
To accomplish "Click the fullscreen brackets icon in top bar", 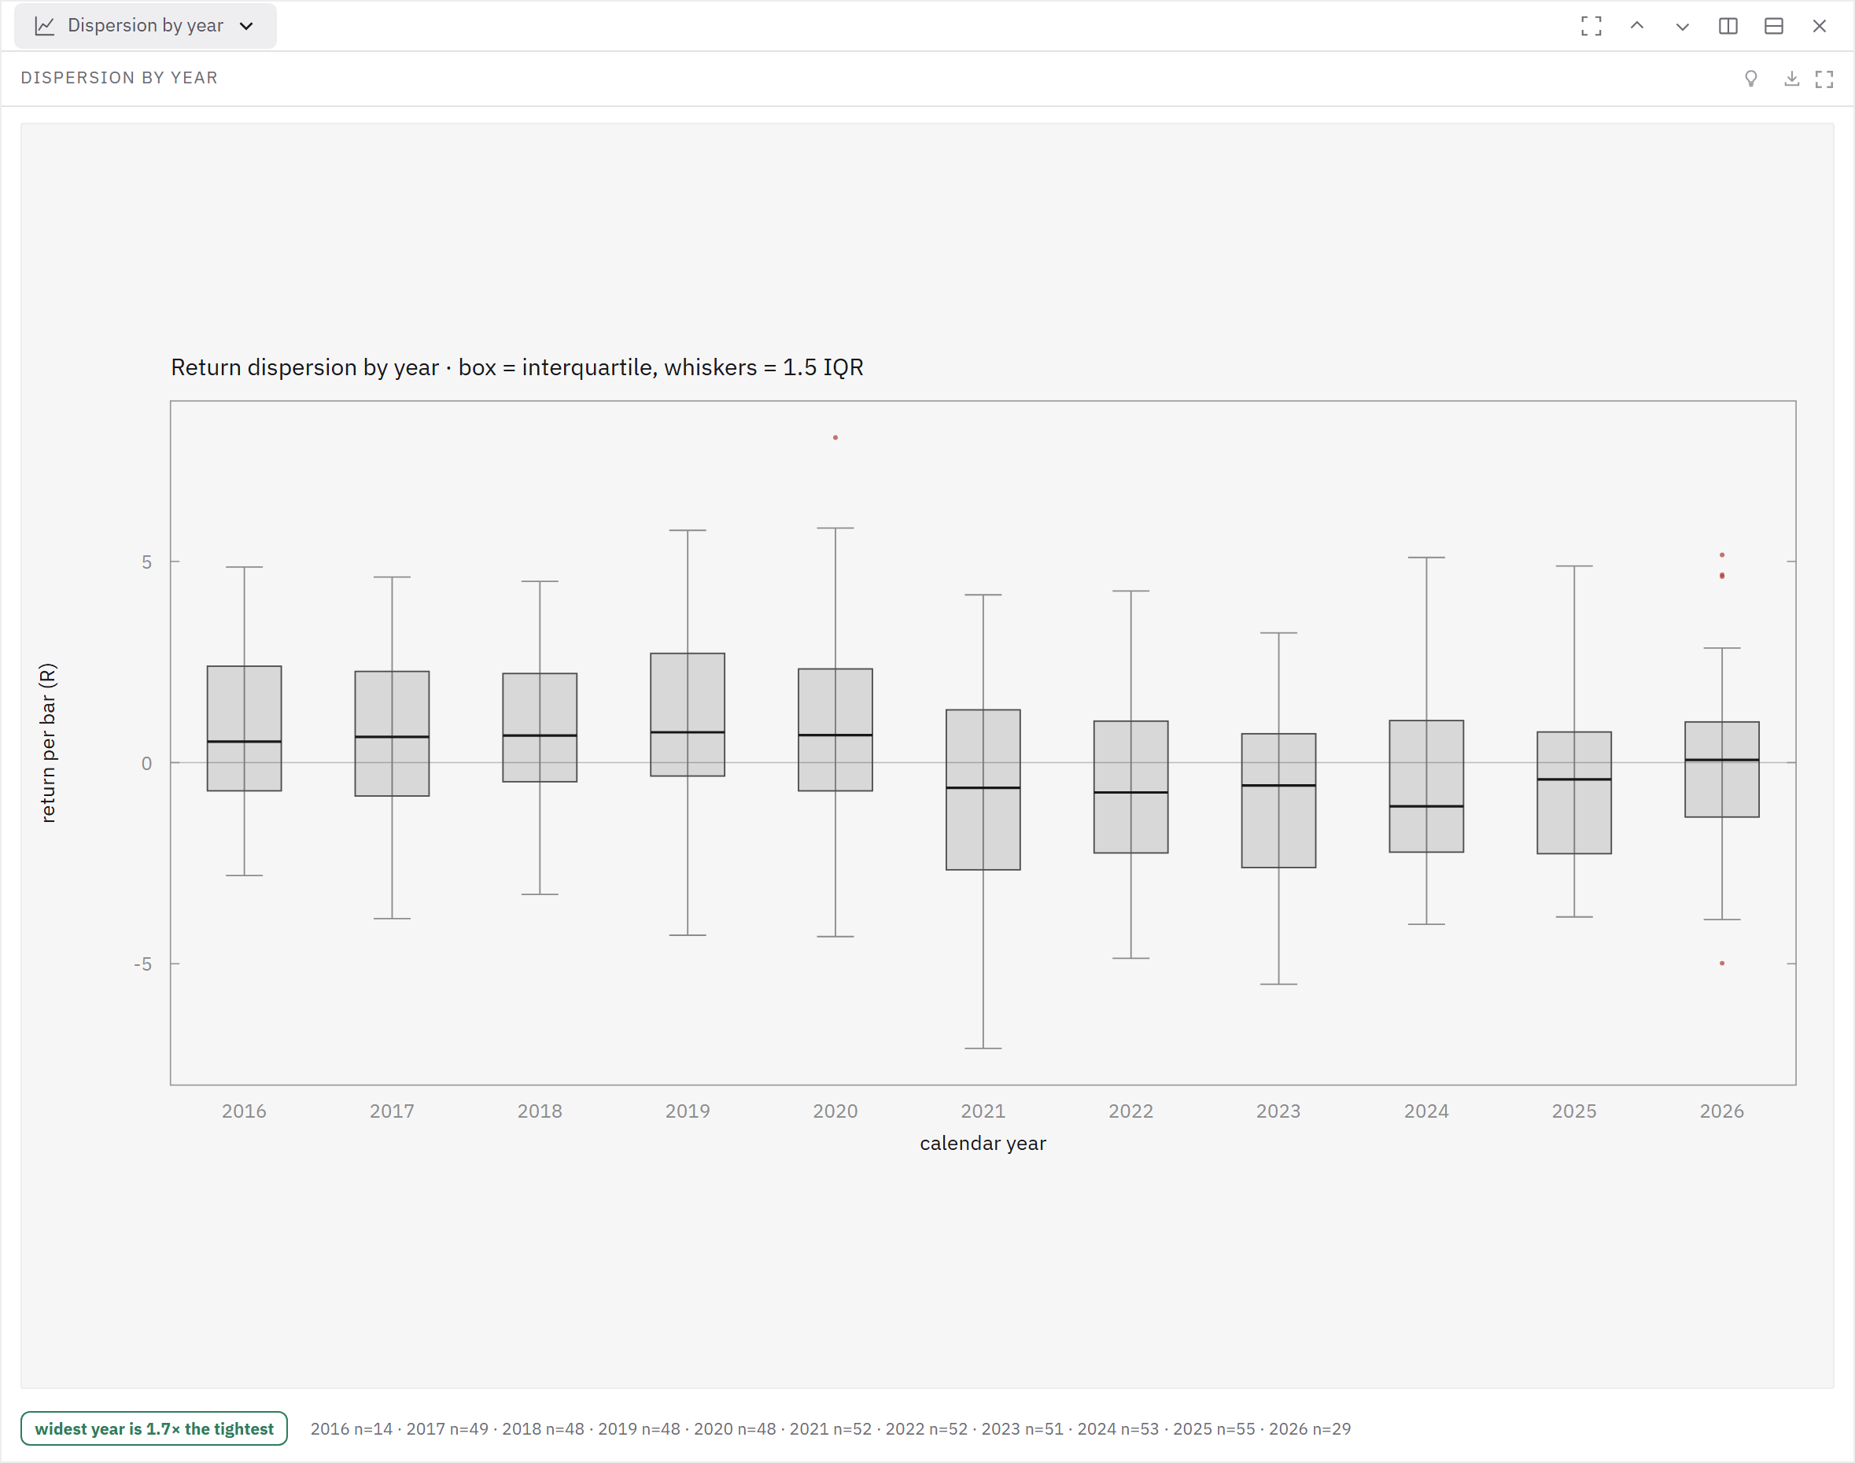I will coord(1591,26).
